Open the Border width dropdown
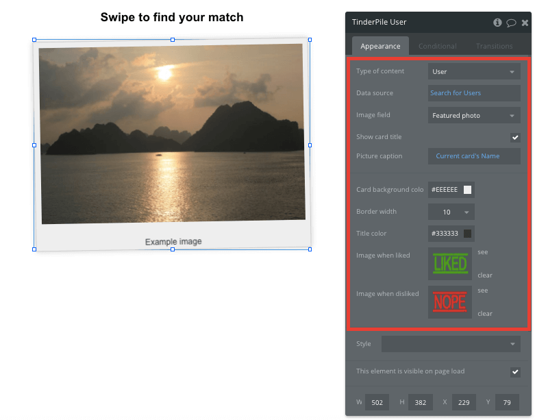535x420 pixels. tap(451, 212)
